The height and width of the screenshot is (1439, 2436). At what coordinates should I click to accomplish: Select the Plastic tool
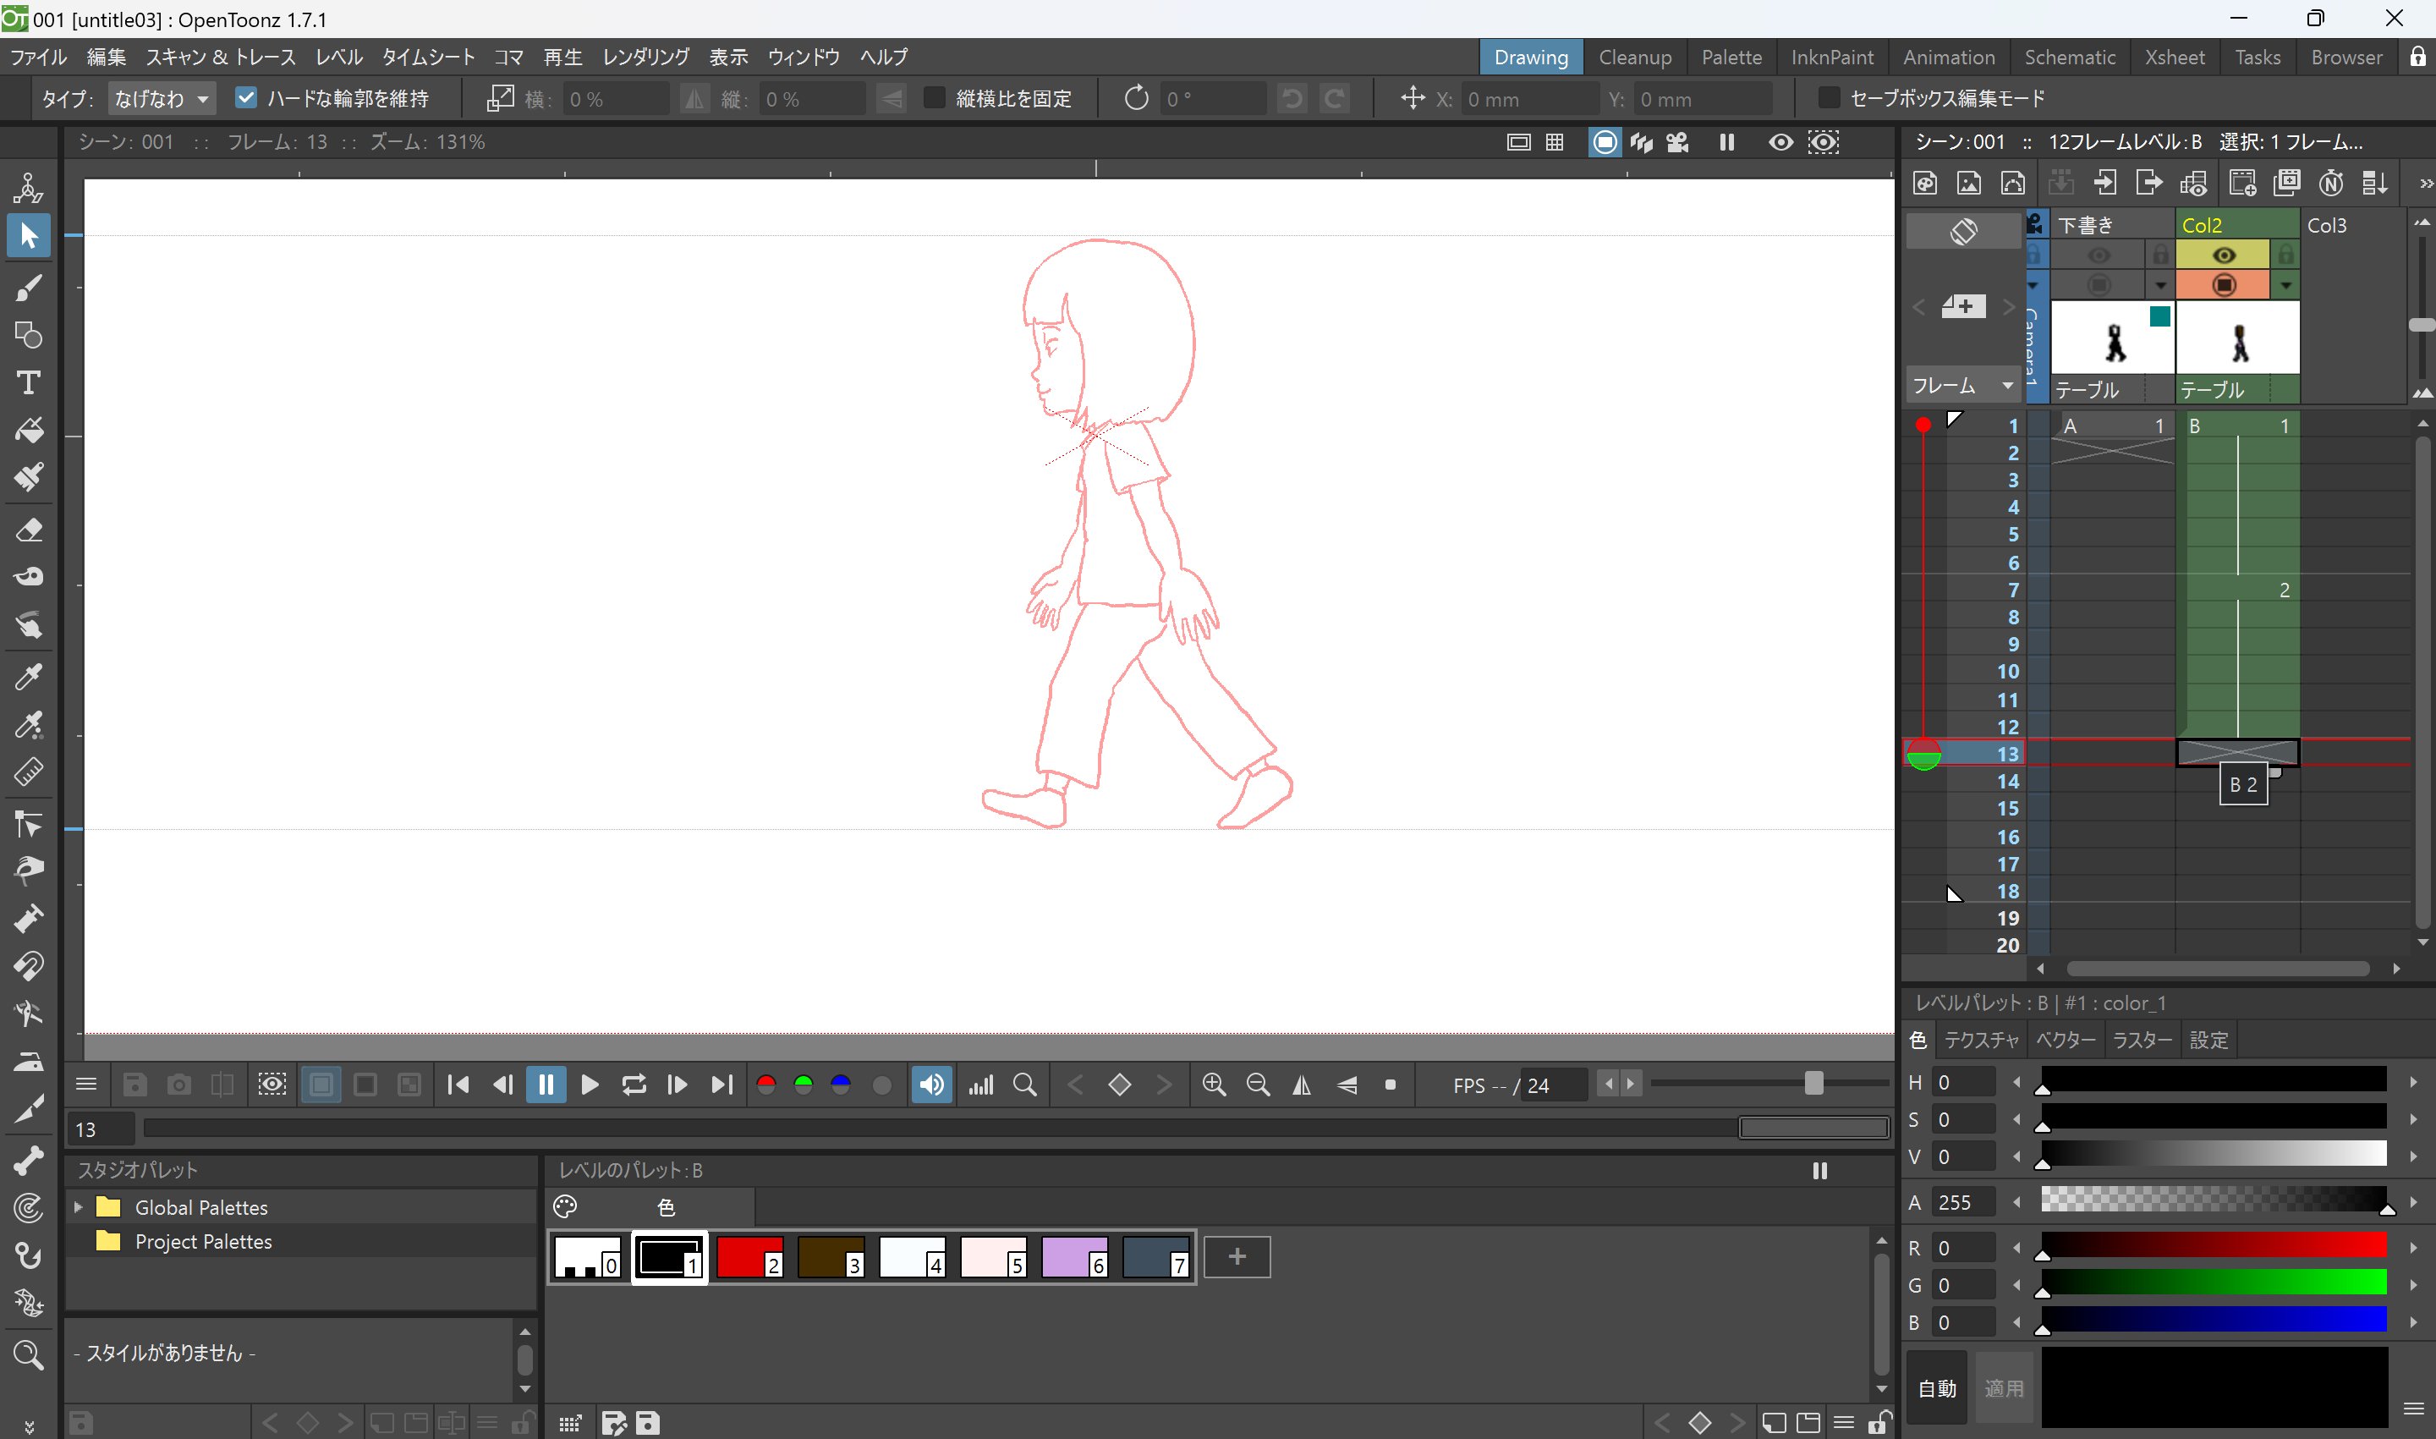[28, 1304]
